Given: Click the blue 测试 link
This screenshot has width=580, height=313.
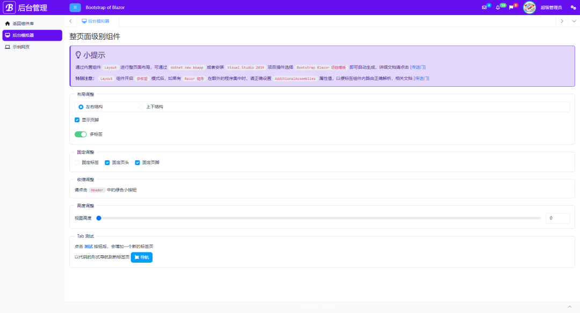Looking at the screenshot, I should pyautogui.click(x=89, y=247).
